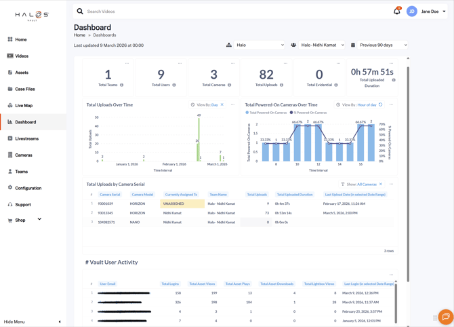Click the Total Teams info icon

(122, 85)
